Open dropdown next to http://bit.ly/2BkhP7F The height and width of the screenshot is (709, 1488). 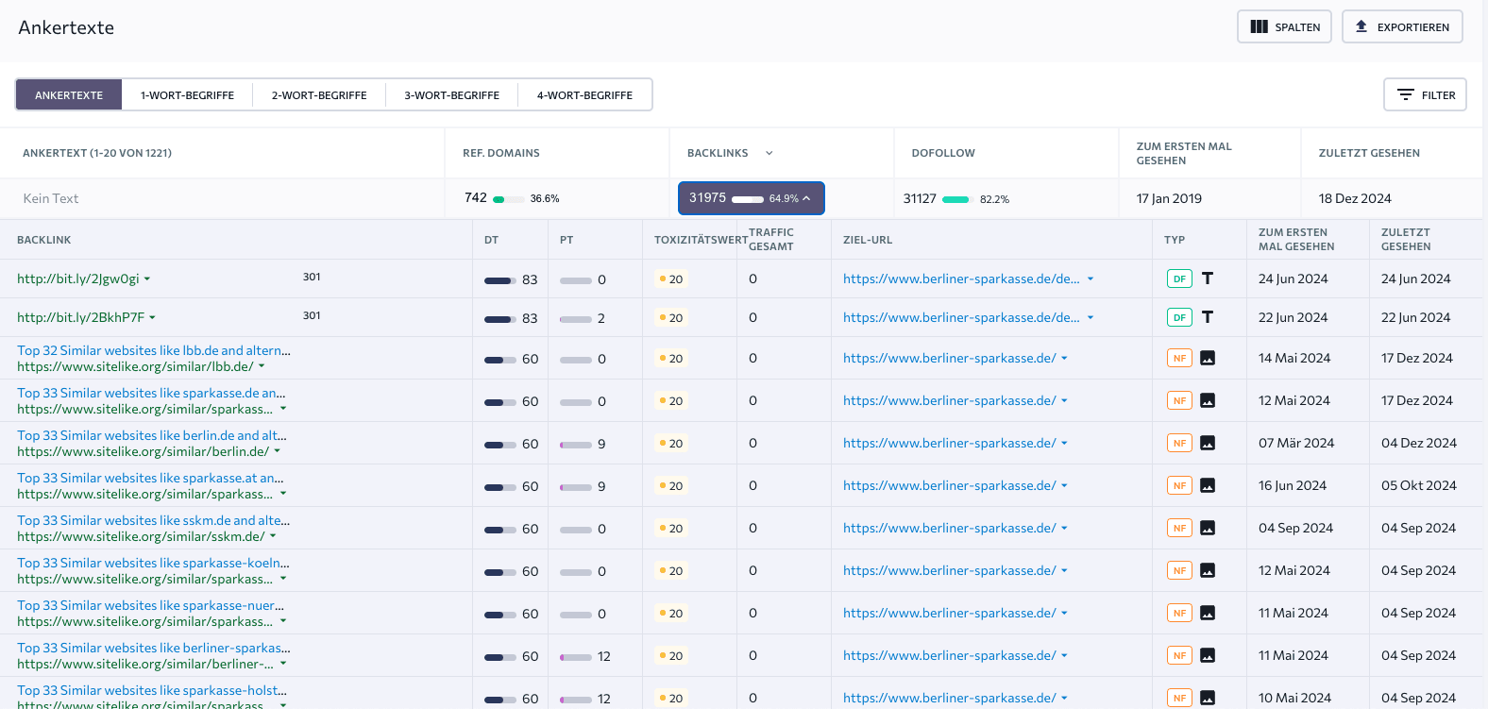pos(152,318)
